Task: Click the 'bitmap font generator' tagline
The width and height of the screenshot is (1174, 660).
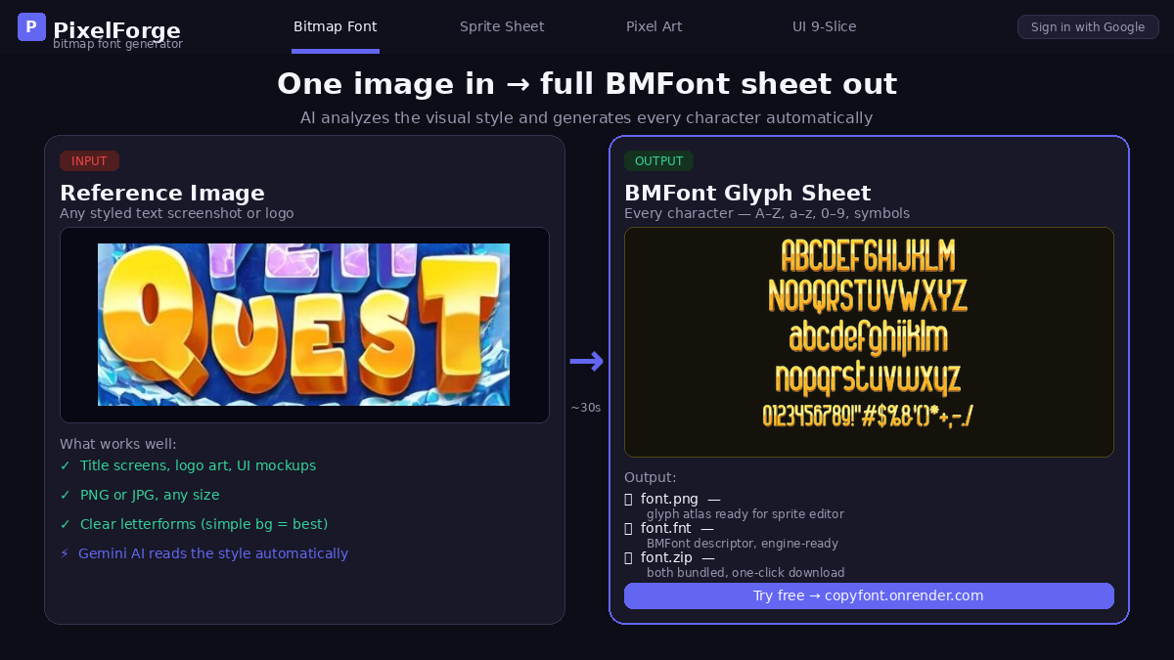Action: [117, 44]
